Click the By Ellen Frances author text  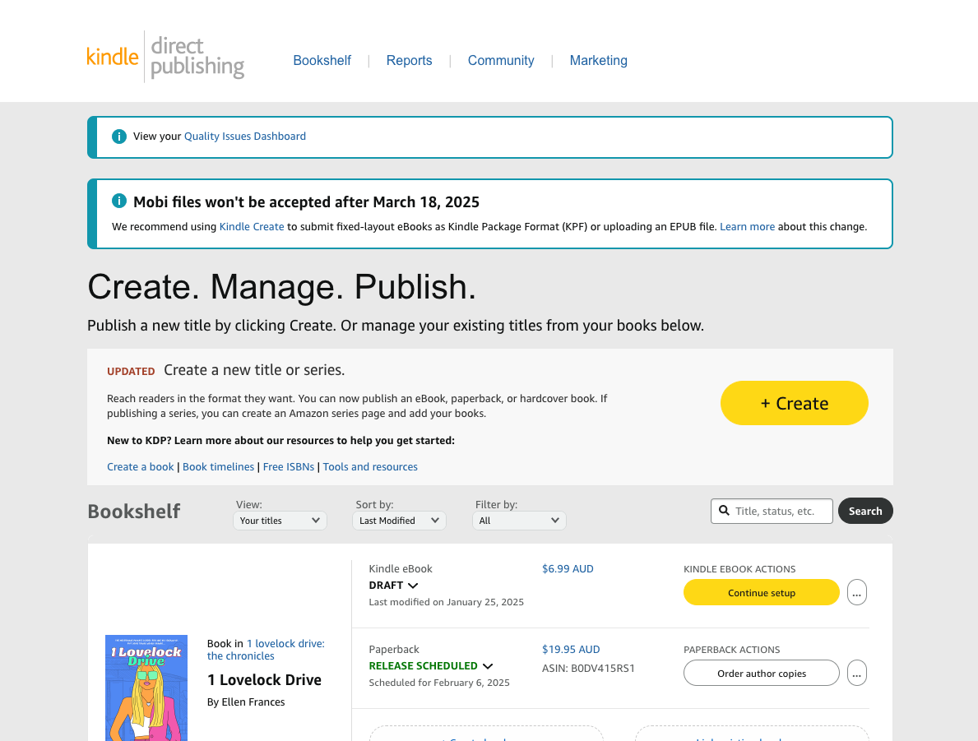(x=246, y=702)
